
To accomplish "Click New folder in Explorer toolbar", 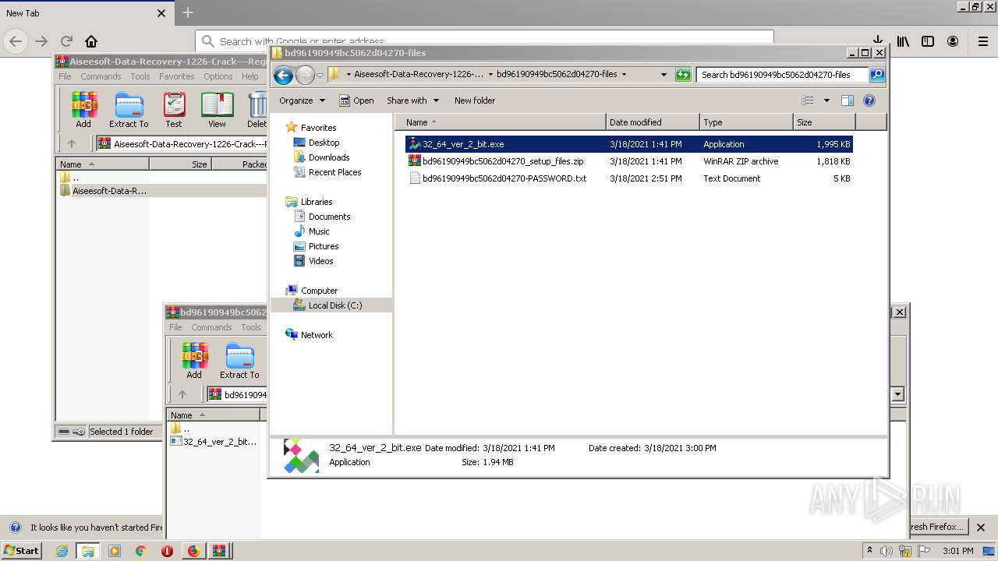I will coord(475,101).
